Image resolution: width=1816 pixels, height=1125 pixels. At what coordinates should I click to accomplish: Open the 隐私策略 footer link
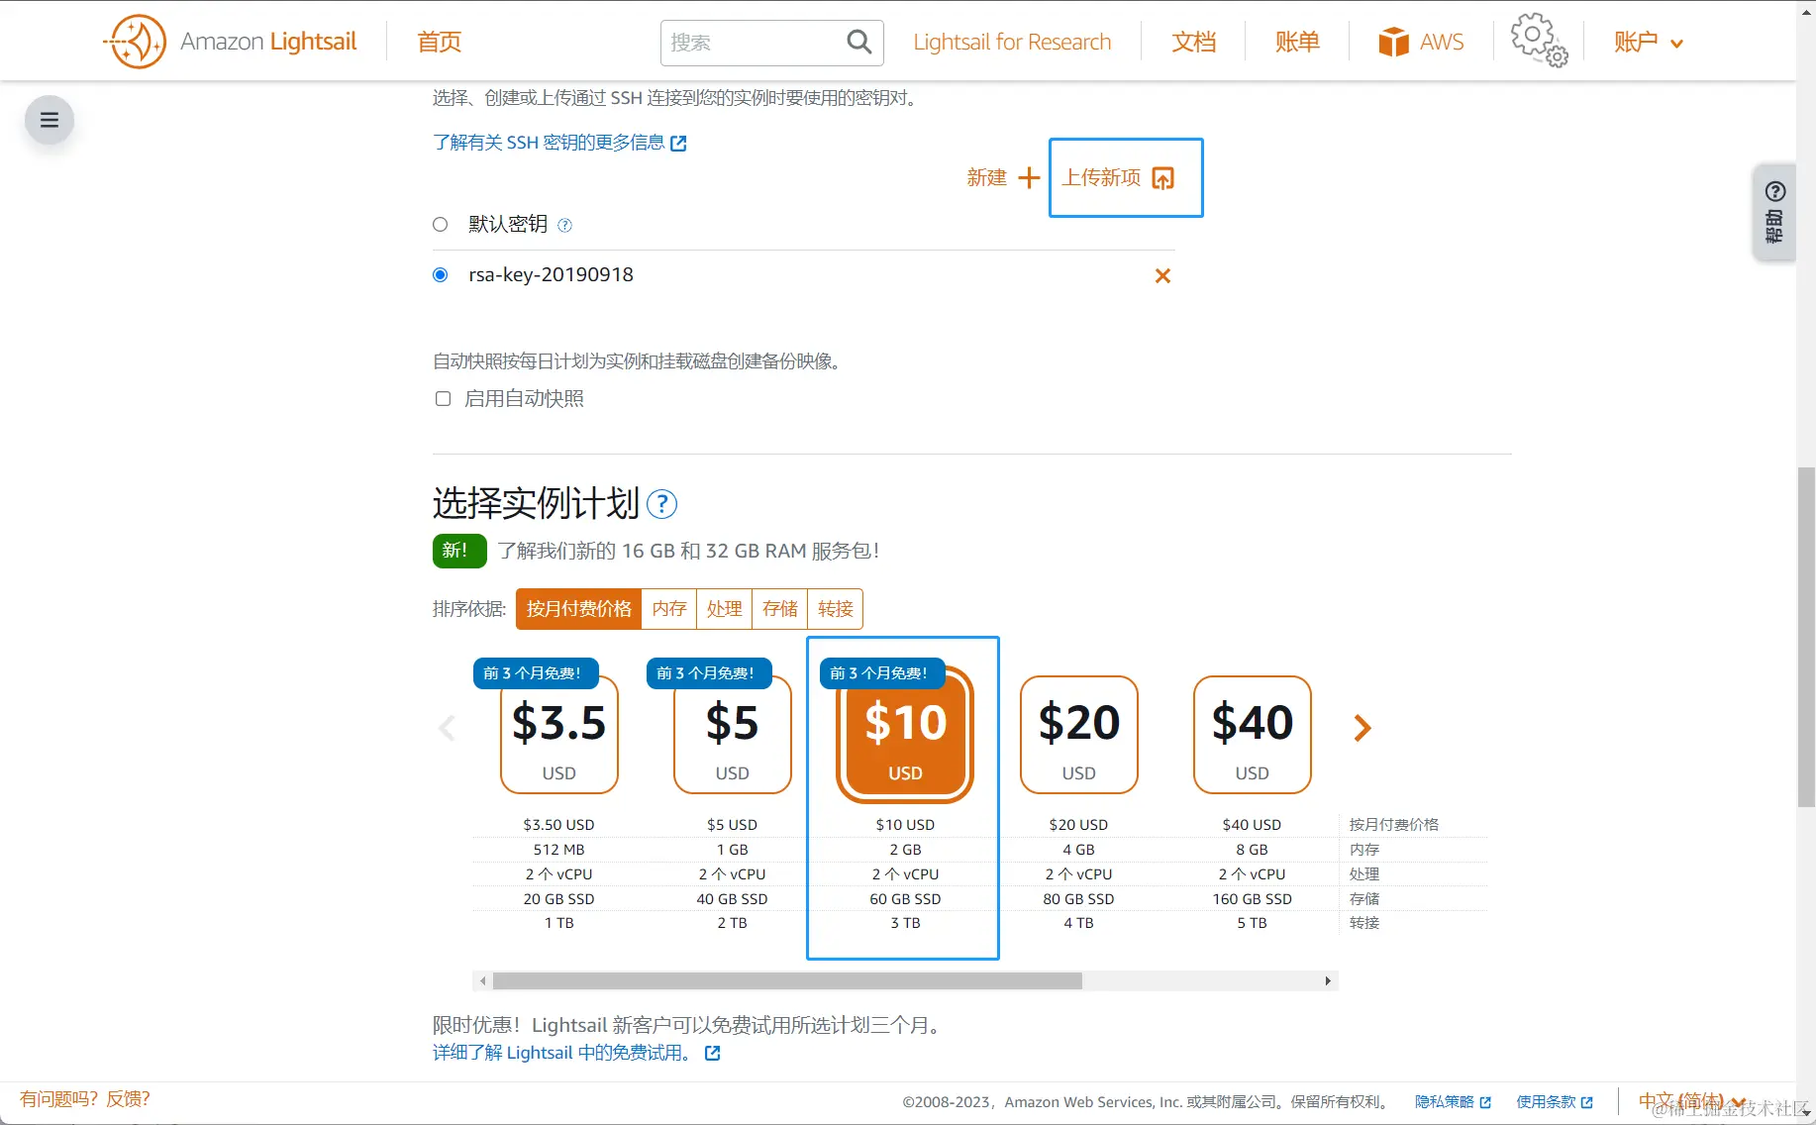tap(1453, 1101)
